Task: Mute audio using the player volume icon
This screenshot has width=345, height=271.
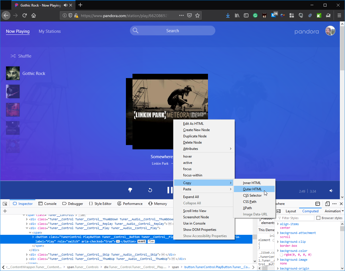Action: [x=331, y=191]
